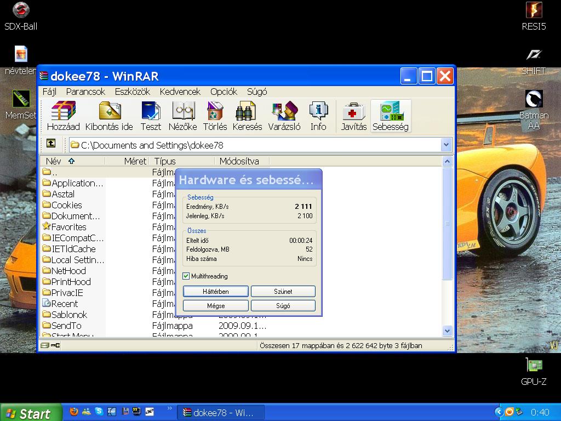The image size is (561, 421).
Task: Click the Mégse cancel button
Action: (216, 306)
